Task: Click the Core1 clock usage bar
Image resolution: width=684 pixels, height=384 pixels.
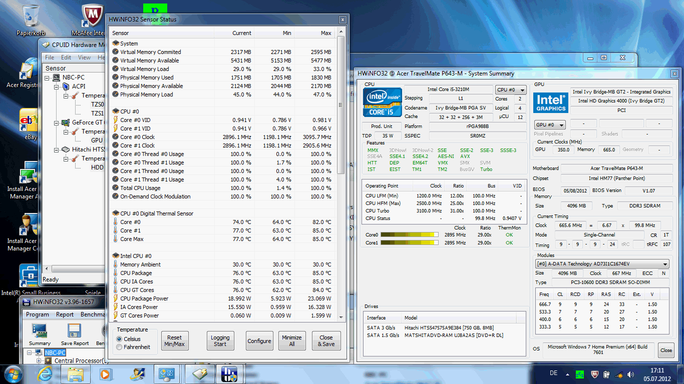Action: click(410, 242)
